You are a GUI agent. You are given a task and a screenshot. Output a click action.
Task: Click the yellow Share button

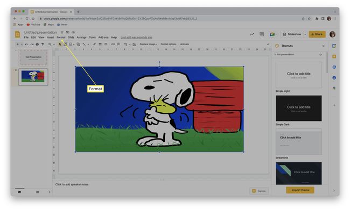[x=317, y=34]
